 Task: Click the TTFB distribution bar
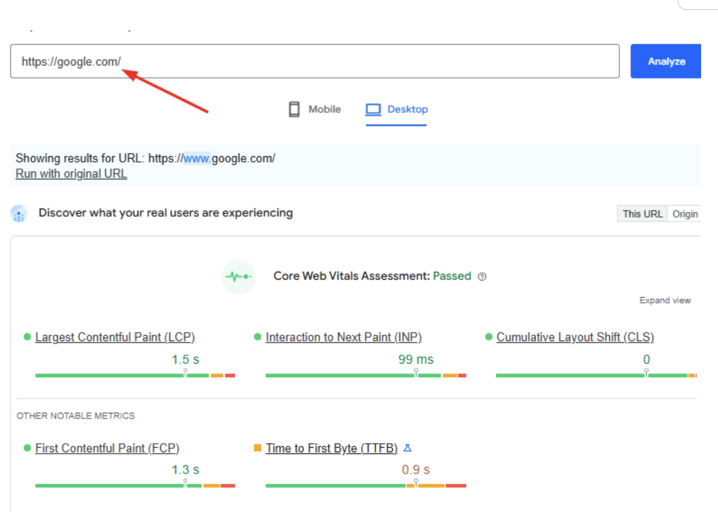pyautogui.click(x=366, y=485)
